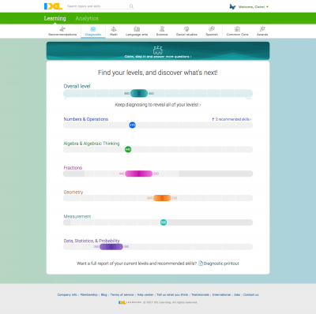Click the Fractions heading
The height and width of the screenshot is (314, 316).
coord(73,168)
